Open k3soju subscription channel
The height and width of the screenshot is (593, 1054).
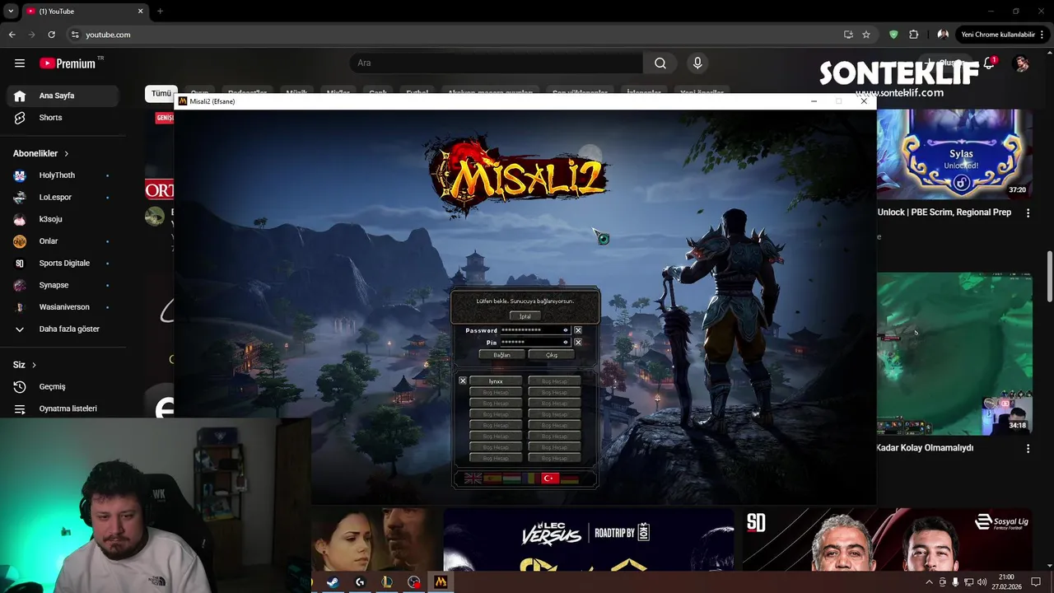coord(63,219)
